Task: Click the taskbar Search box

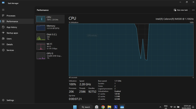Action: [x=86, y=107]
